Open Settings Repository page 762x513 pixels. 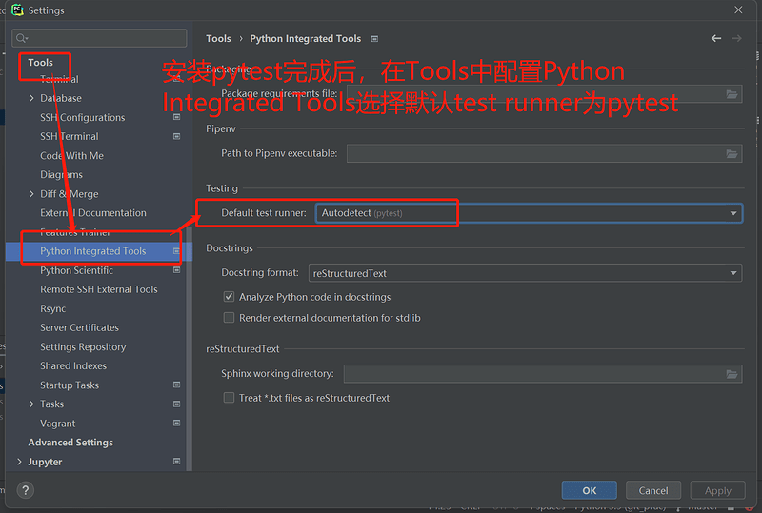click(x=83, y=346)
